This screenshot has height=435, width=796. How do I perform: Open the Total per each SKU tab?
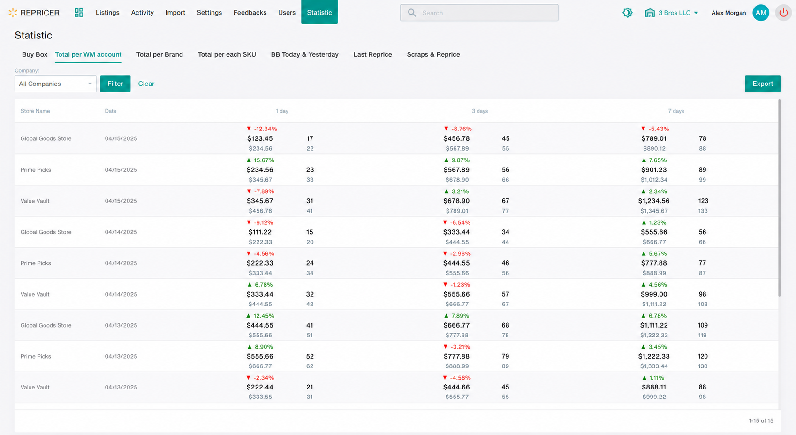coord(227,54)
